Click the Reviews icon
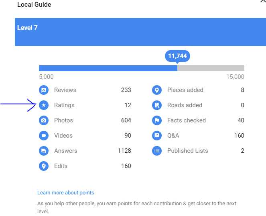This screenshot has width=266, height=216. (x=44, y=90)
